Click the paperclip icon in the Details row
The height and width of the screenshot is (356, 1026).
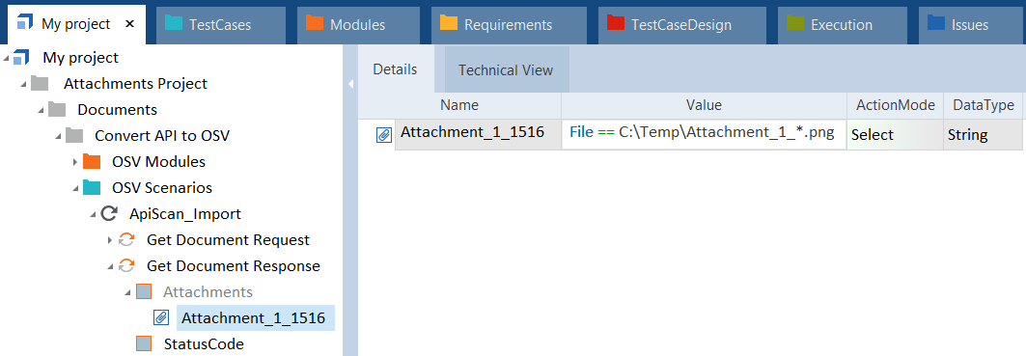[384, 135]
